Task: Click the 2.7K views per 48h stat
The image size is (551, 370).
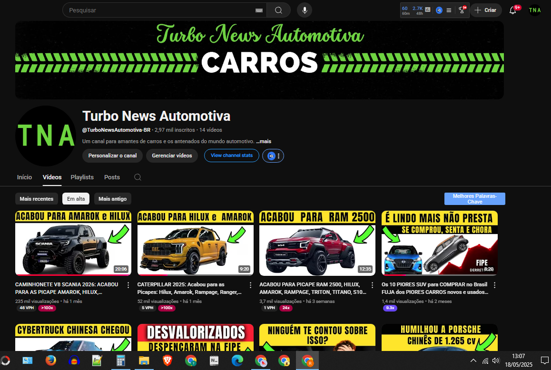Action: coord(418,10)
